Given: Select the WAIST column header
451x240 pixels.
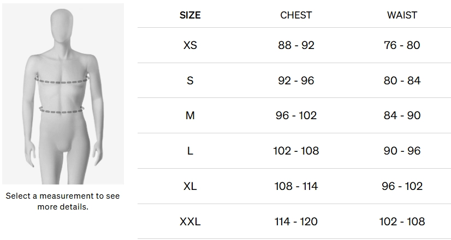Looking at the screenshot, I should pos(402,15).
